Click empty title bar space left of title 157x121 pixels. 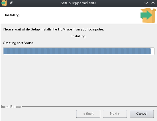pyautogui.click(x=36, y=3)
